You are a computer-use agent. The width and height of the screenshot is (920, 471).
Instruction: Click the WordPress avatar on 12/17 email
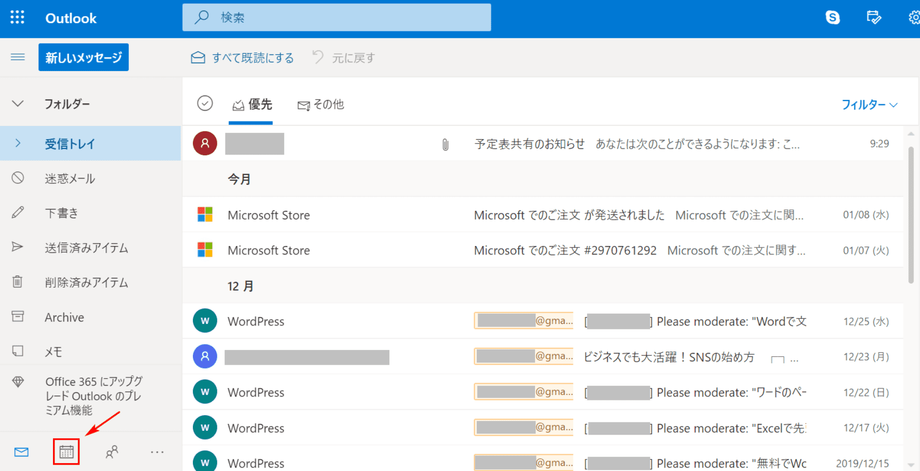pyautogui.click(x=205, y=428)
